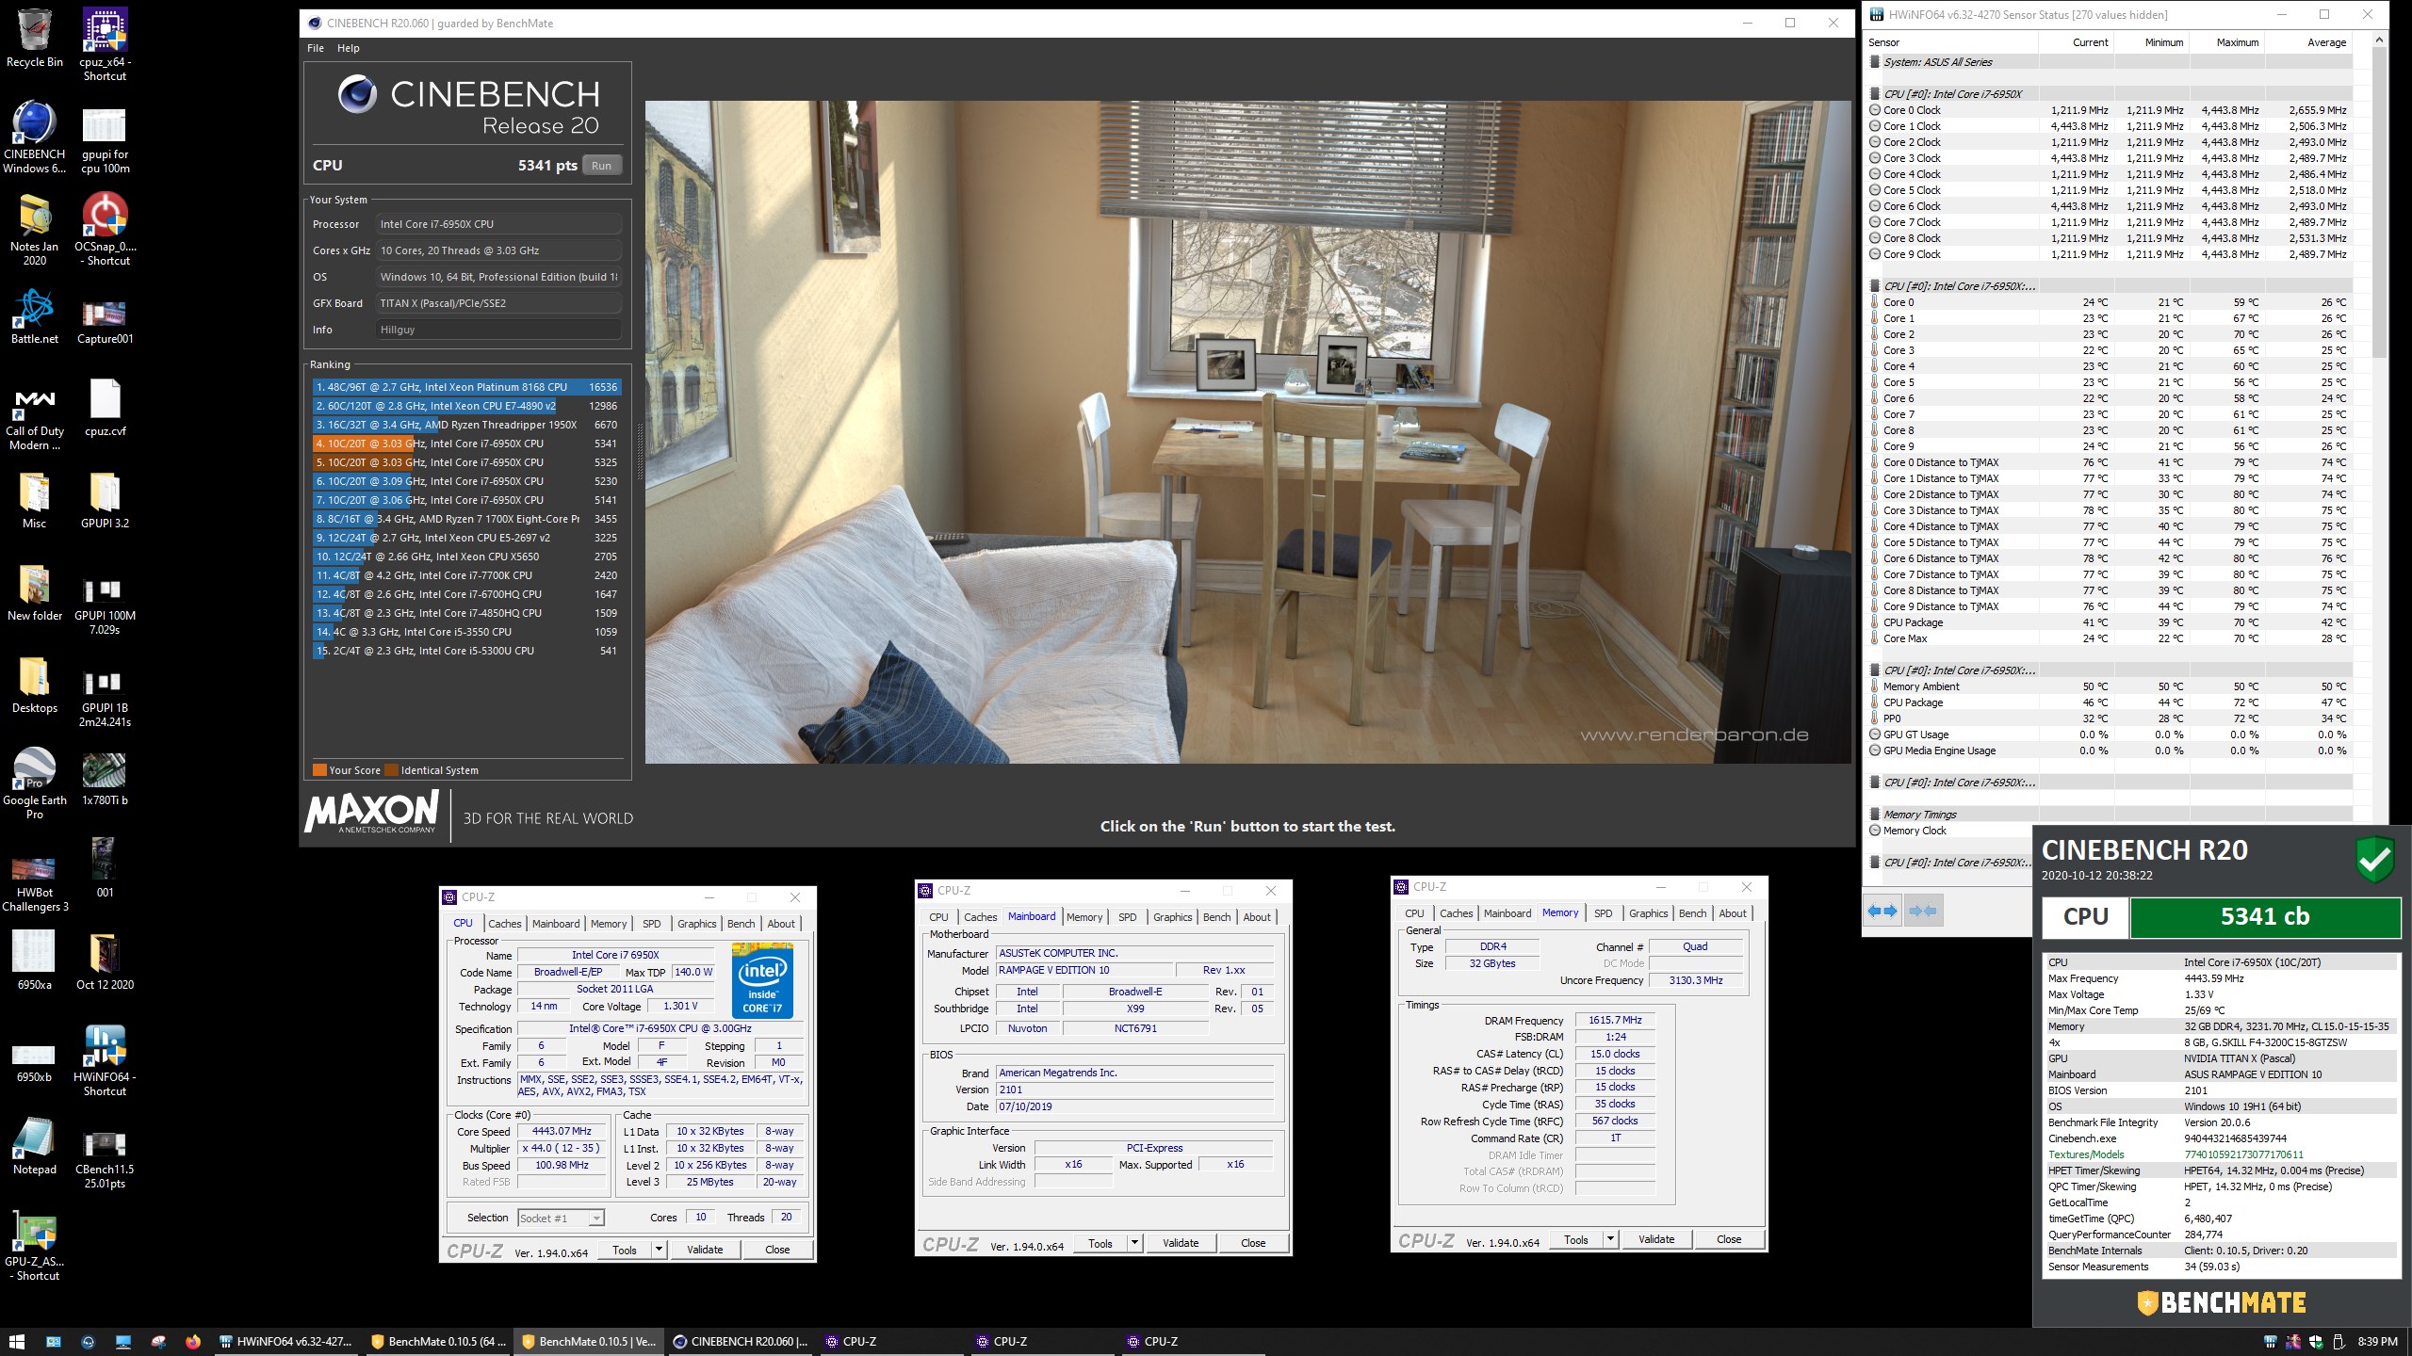Click the HWiNFO tray icon
2412x1356 pixels.
point(2271,1342)
